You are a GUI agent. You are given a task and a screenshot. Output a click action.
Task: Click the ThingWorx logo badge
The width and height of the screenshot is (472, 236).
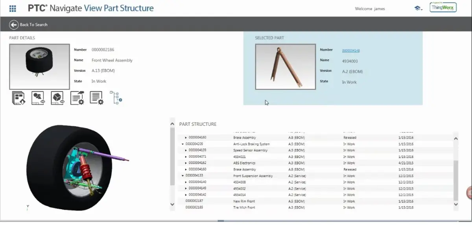pyautogui.click(x=443, y=7)
